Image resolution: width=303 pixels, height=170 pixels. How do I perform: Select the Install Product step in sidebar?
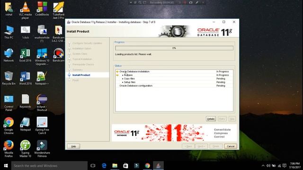pyautogui.click(x=81, y=75)
